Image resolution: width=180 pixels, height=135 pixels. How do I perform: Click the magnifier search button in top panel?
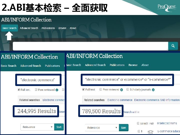click(173, 46)
